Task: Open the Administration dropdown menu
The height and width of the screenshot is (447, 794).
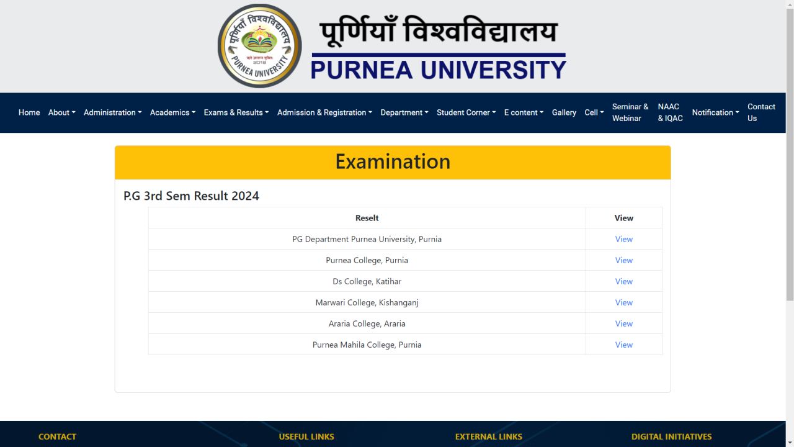Action: point(113,112)
